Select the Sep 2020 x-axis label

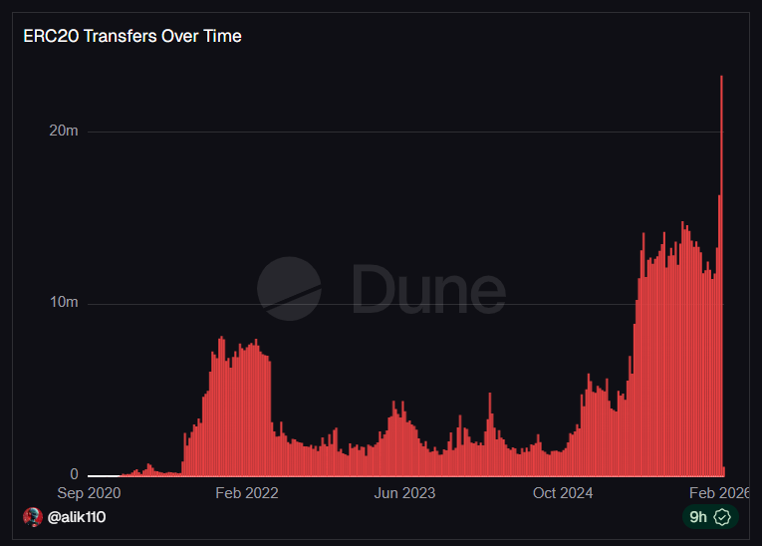pos(89,493)
